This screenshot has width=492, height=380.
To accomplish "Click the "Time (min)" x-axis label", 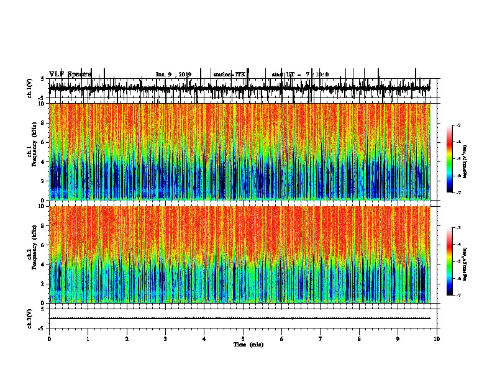I will (248, 345).
